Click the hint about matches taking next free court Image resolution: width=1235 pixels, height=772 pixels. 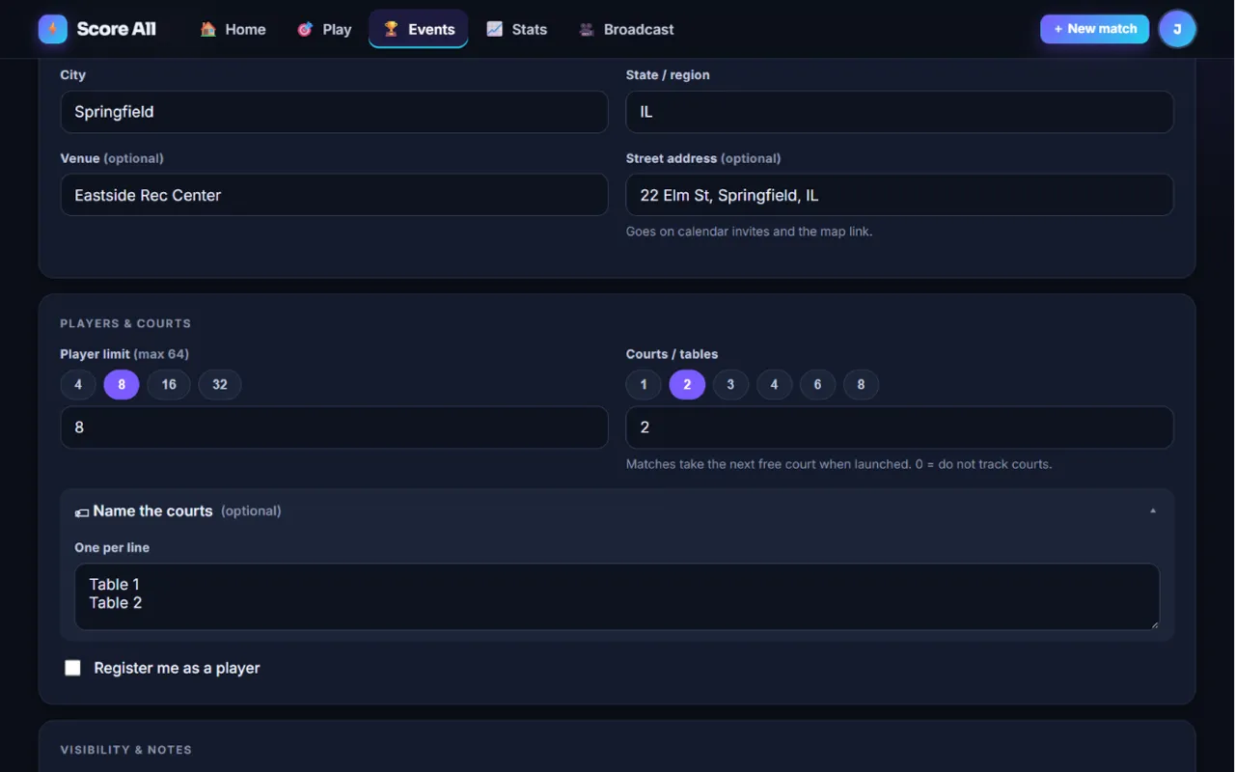[x=838, y=464]
